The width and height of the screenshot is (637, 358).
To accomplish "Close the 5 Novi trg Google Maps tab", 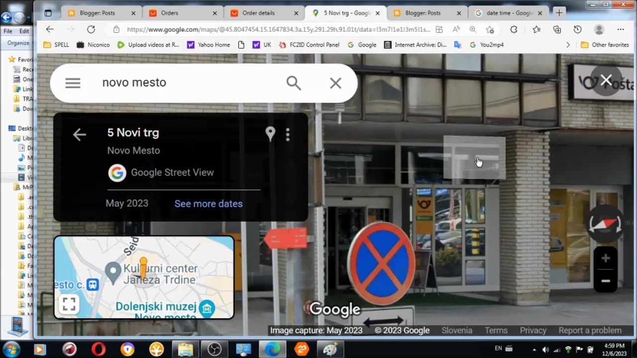I will pos(377,13).
